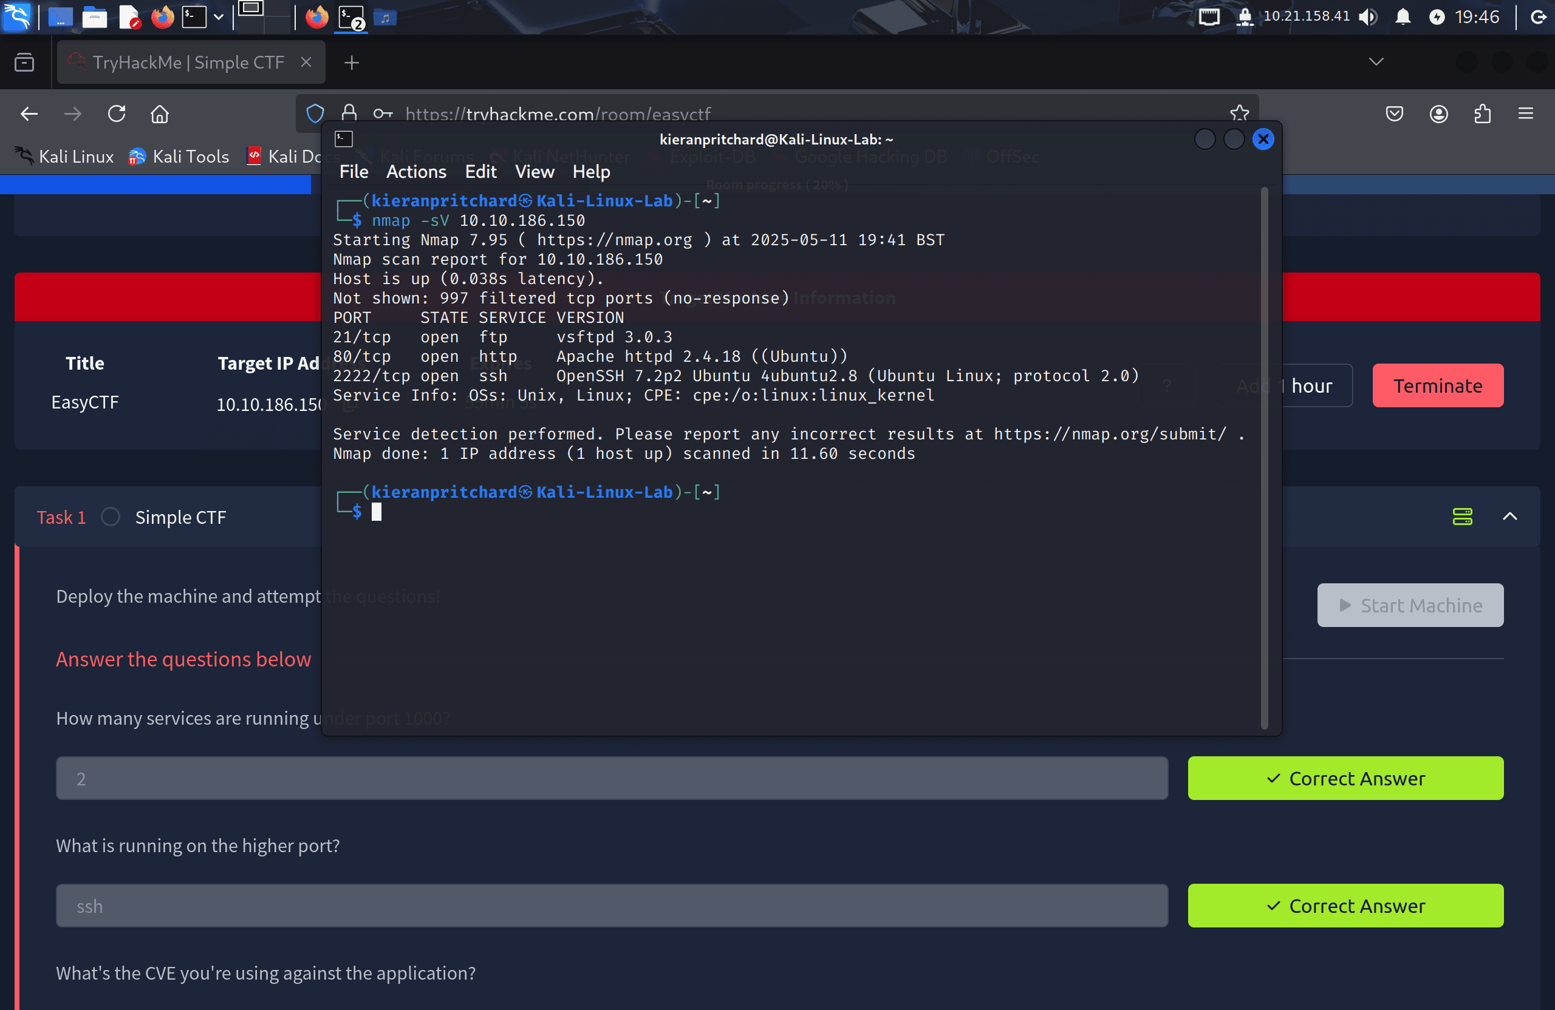1555x1010 pixels.
Task: Click the Start Machine button
Action: pyautogui.click(x=1410, y=605)
